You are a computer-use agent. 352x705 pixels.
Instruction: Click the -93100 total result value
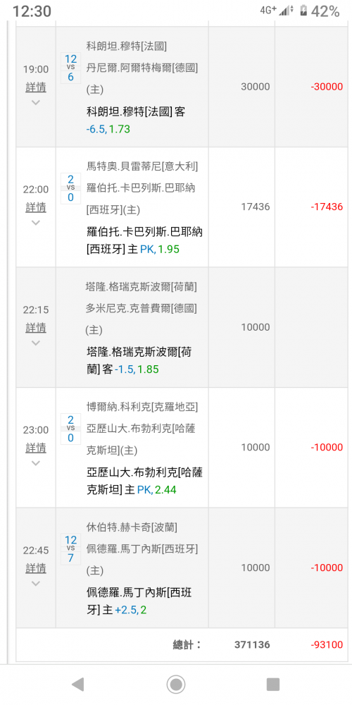click(327, 645)
